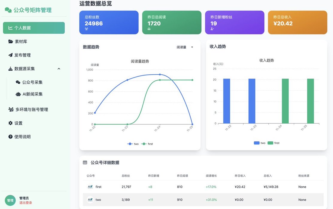Toggle the 'two' series in 阅读量趋势 legend
The width and height of the screenshot is (333, 209).
133,144
